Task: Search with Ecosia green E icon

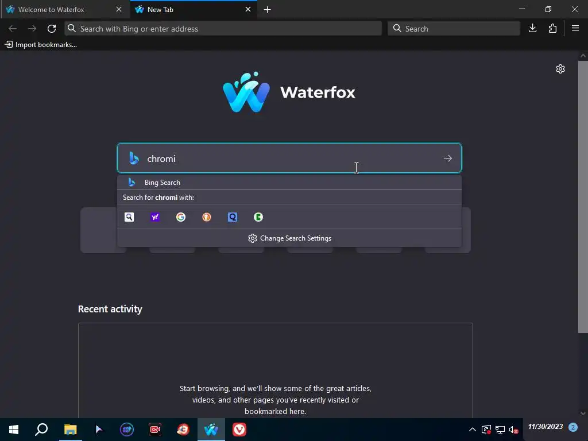Action: click(x=258, y=217)
